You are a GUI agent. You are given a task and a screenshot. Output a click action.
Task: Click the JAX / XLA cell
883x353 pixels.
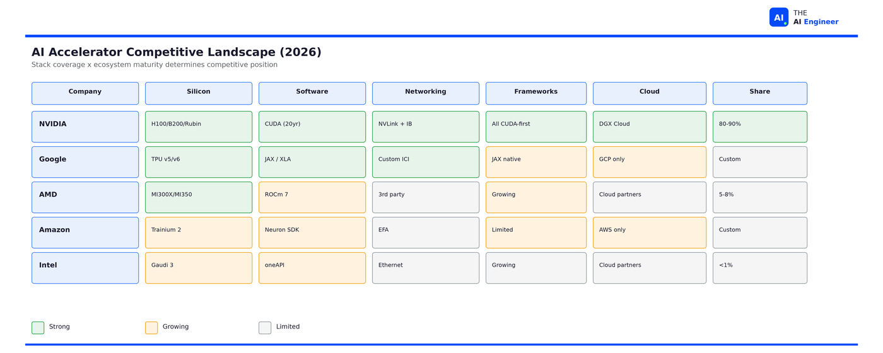(x=312, y=162)
